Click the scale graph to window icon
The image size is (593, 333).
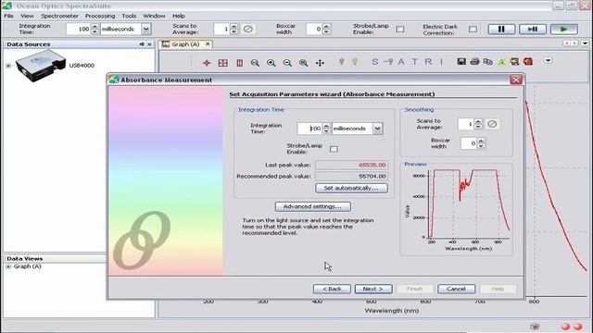pyautogui.click(x=222, y=63)
